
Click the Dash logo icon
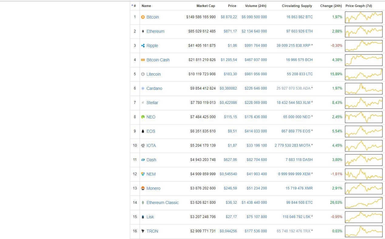[143, 160]
